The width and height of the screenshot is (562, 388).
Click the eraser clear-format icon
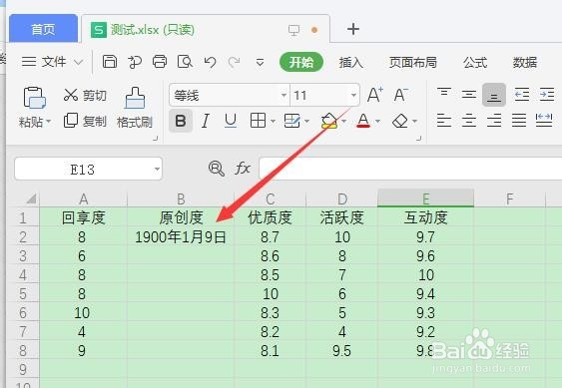[x=400, y=121]
